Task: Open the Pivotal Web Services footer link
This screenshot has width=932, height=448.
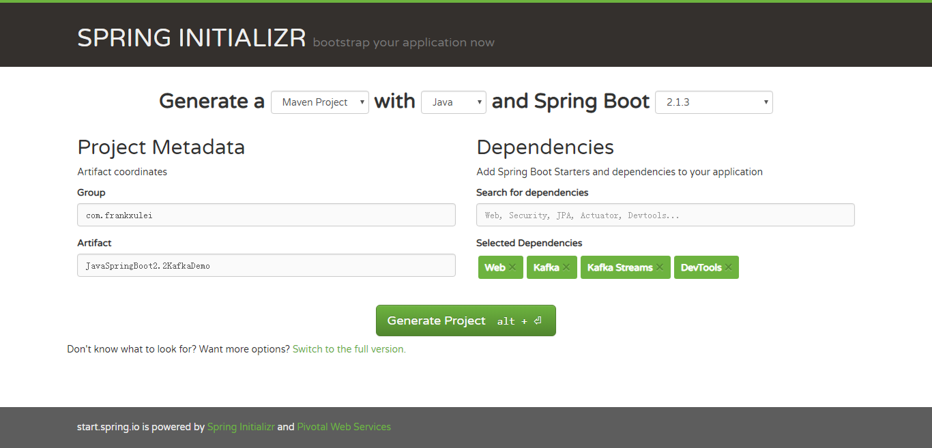Action: 344,427
